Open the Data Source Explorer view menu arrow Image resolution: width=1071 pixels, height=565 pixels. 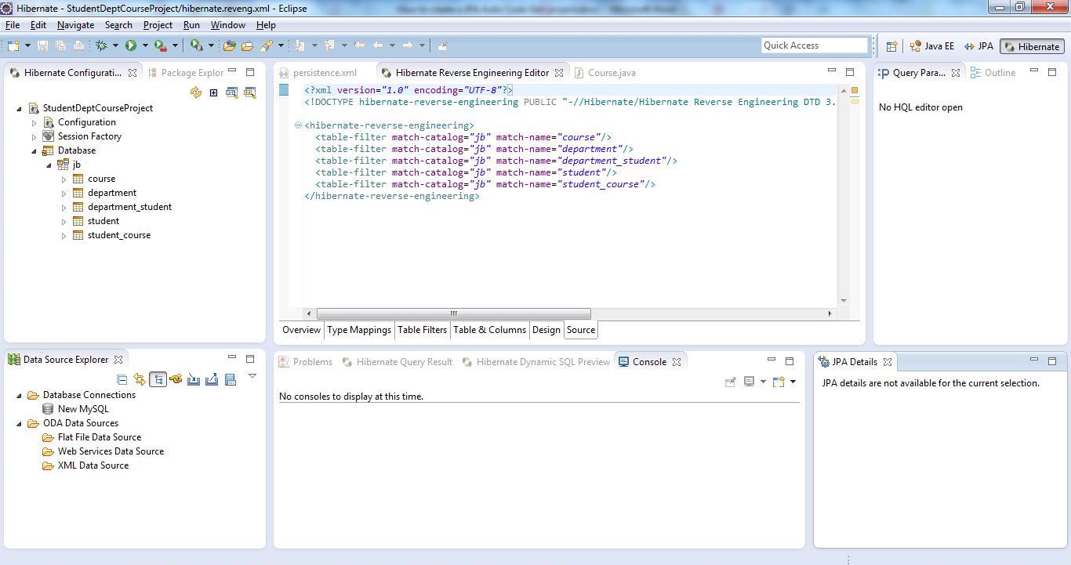click(x=252, y=377)
